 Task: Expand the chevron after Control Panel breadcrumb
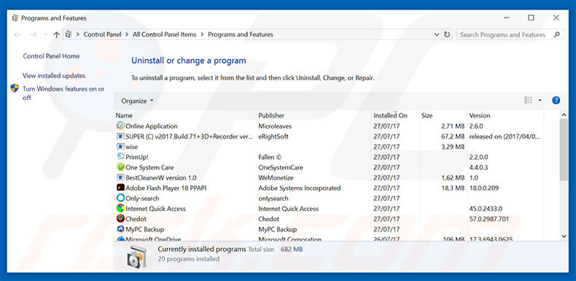click(127, 34)
